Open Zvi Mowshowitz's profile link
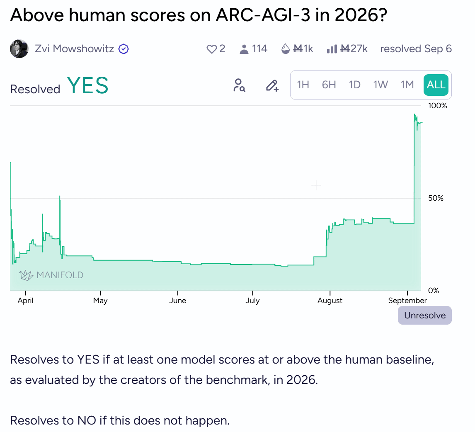475x432 pixels. [x=74, y=49]
